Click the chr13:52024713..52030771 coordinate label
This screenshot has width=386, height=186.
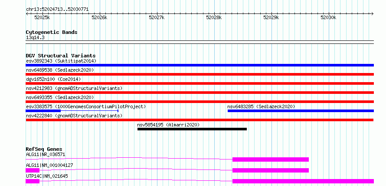57,10
